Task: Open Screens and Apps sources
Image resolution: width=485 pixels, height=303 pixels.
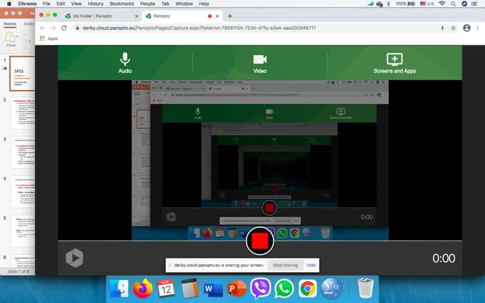Action: (394, 63)
